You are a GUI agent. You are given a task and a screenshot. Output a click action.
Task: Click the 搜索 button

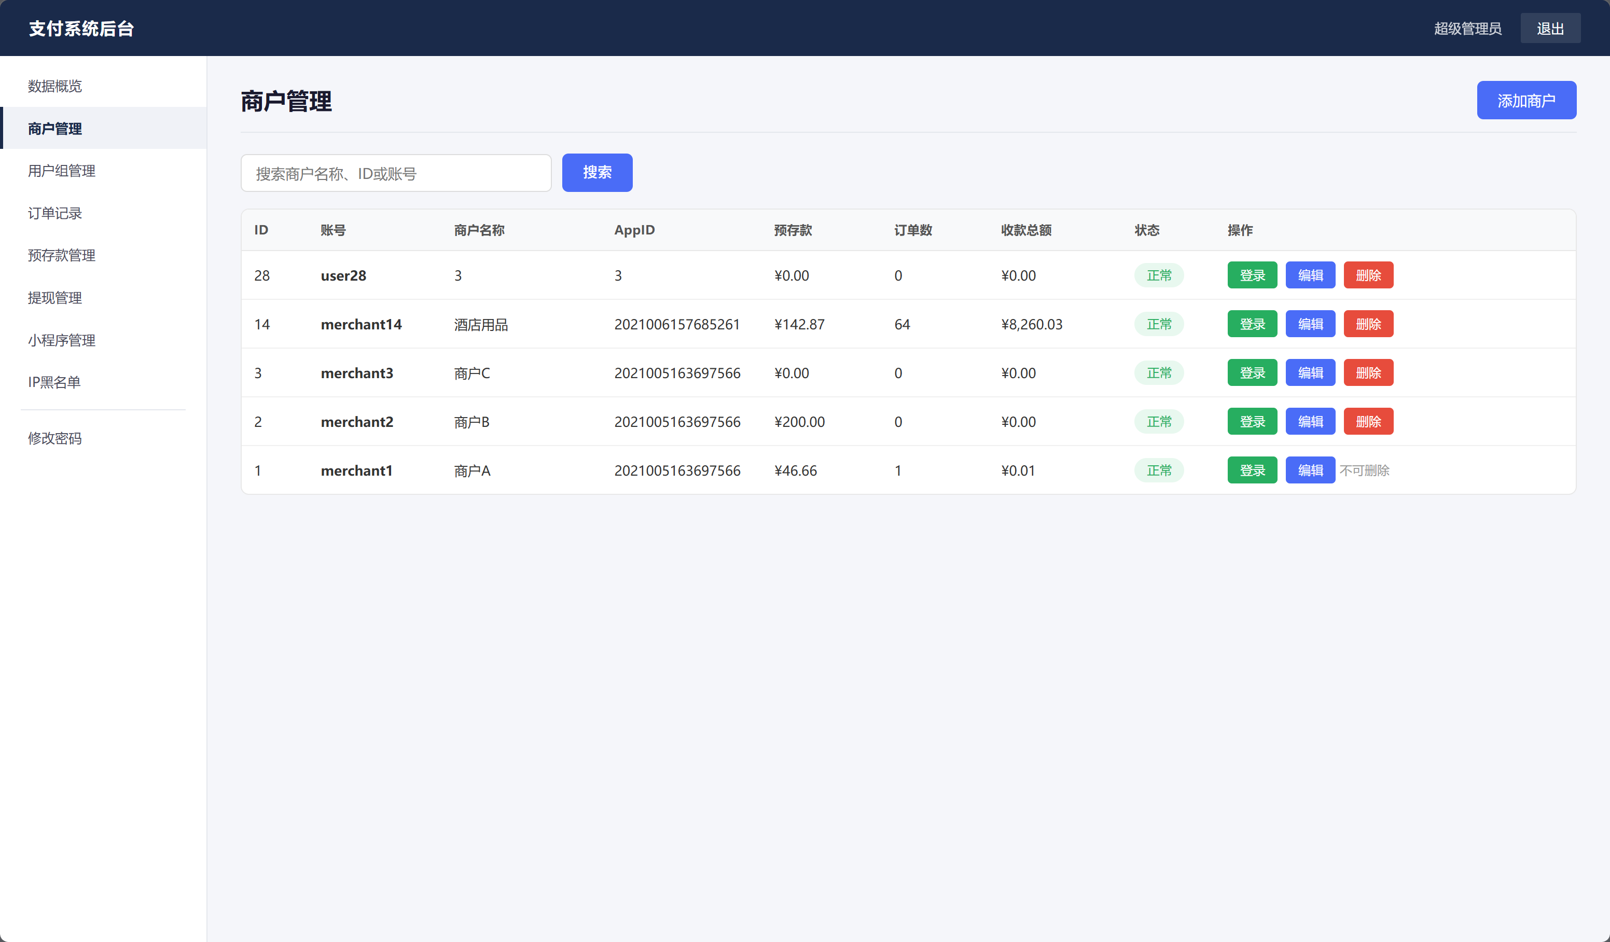[x=596, y=173]
